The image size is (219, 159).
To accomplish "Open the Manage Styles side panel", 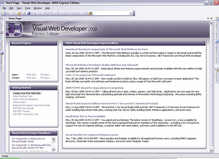I will click(2, 62).
